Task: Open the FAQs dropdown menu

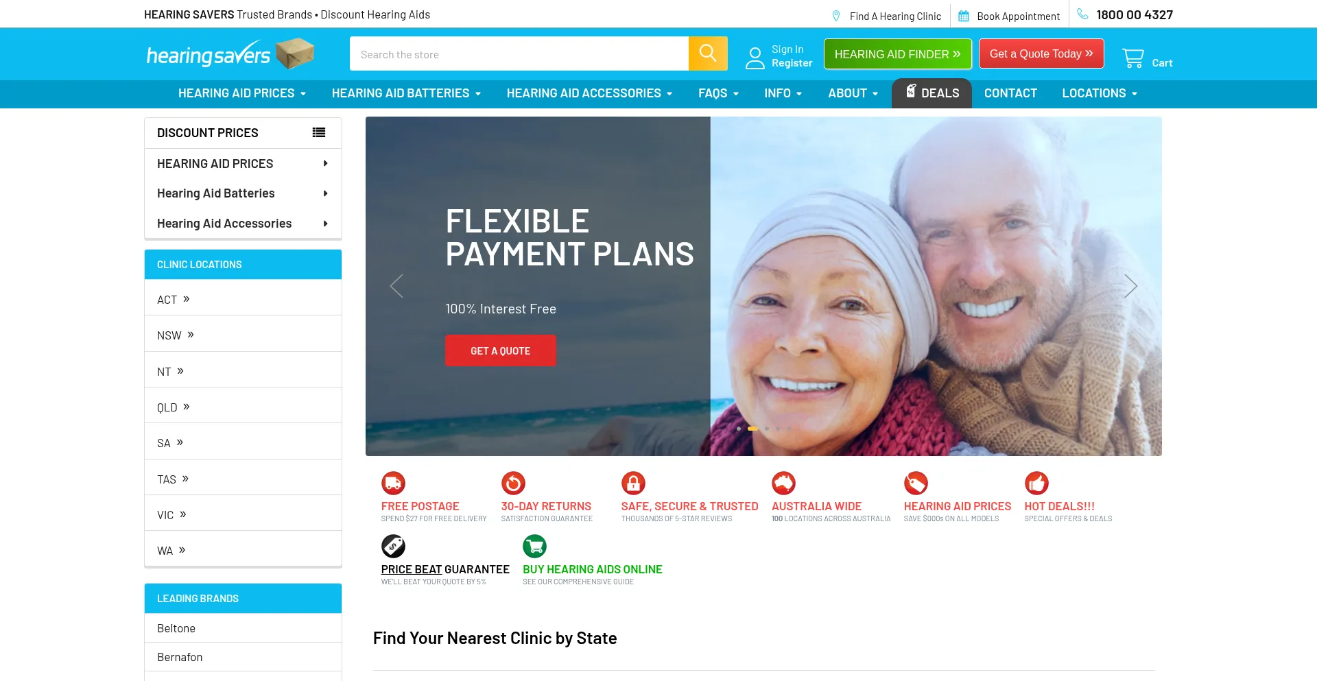Action: point(718,93)
